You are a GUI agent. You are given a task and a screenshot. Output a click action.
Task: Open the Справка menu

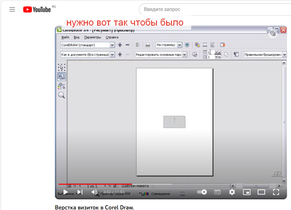click(x=112, y=37)
